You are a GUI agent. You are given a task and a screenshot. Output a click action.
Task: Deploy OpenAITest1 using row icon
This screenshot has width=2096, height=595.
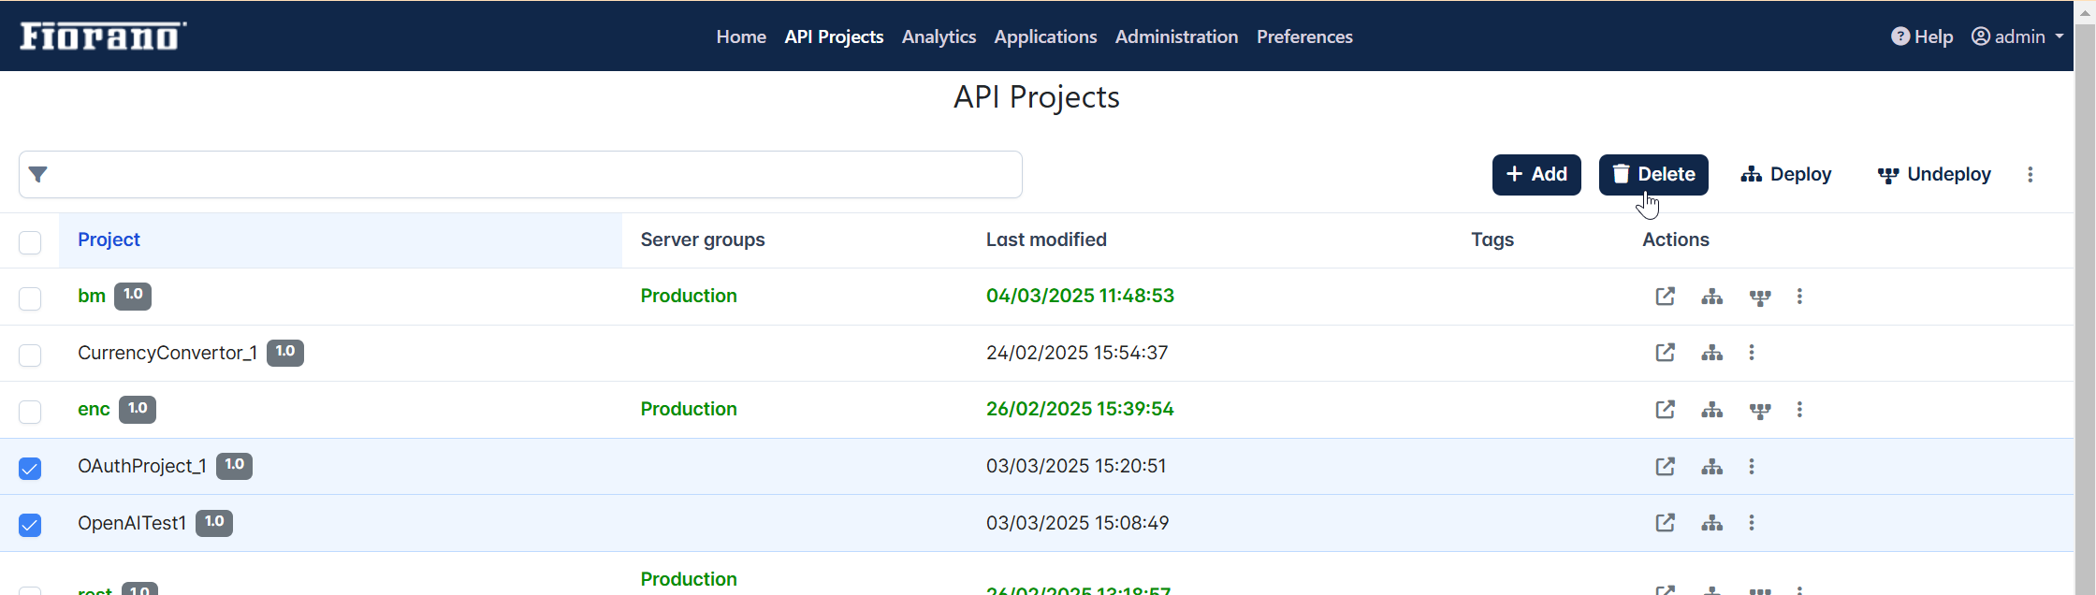[1712, 523]
